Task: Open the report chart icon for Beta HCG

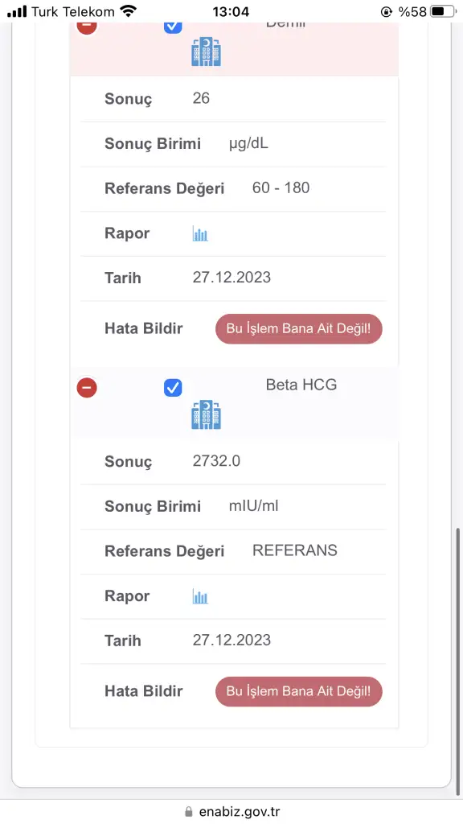Action: tap(200, 596)
